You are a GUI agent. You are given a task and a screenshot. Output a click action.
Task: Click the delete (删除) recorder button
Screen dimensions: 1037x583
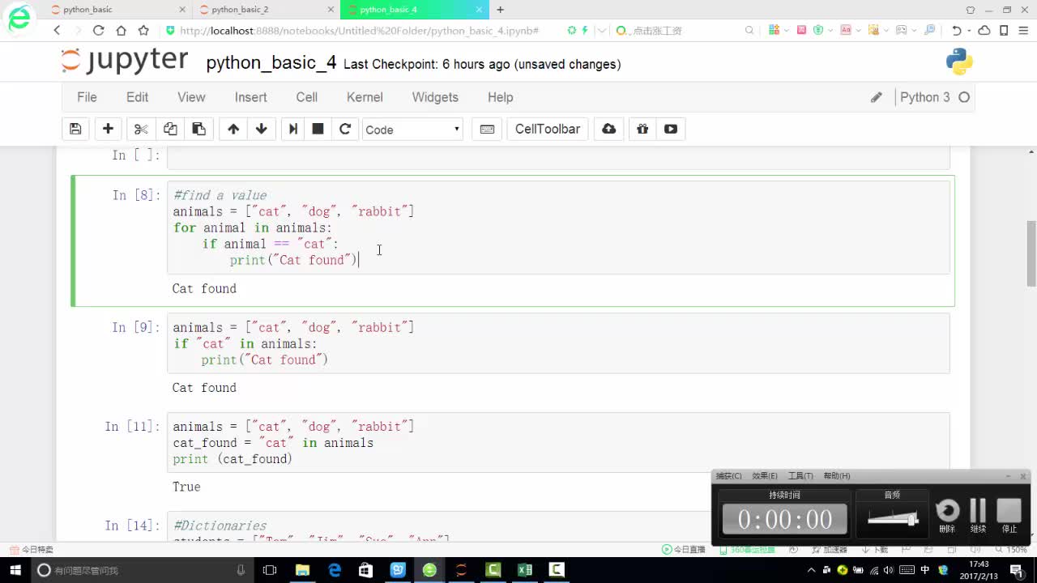(x=947, y=515)
